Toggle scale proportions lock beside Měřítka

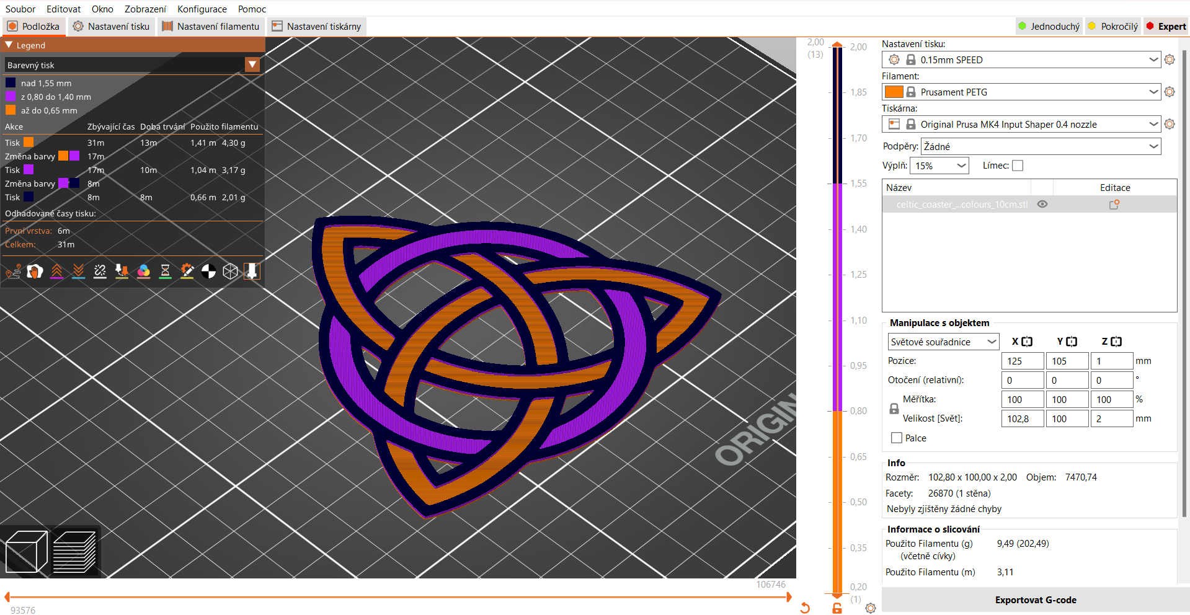click(x=894, y=409)
